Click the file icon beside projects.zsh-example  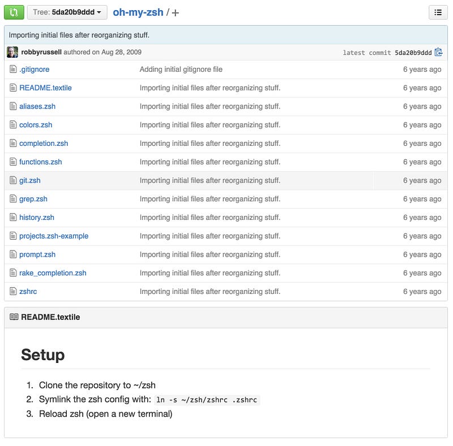click(x=13, y=236)
